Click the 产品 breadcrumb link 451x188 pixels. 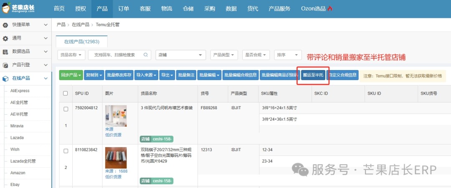61,25
